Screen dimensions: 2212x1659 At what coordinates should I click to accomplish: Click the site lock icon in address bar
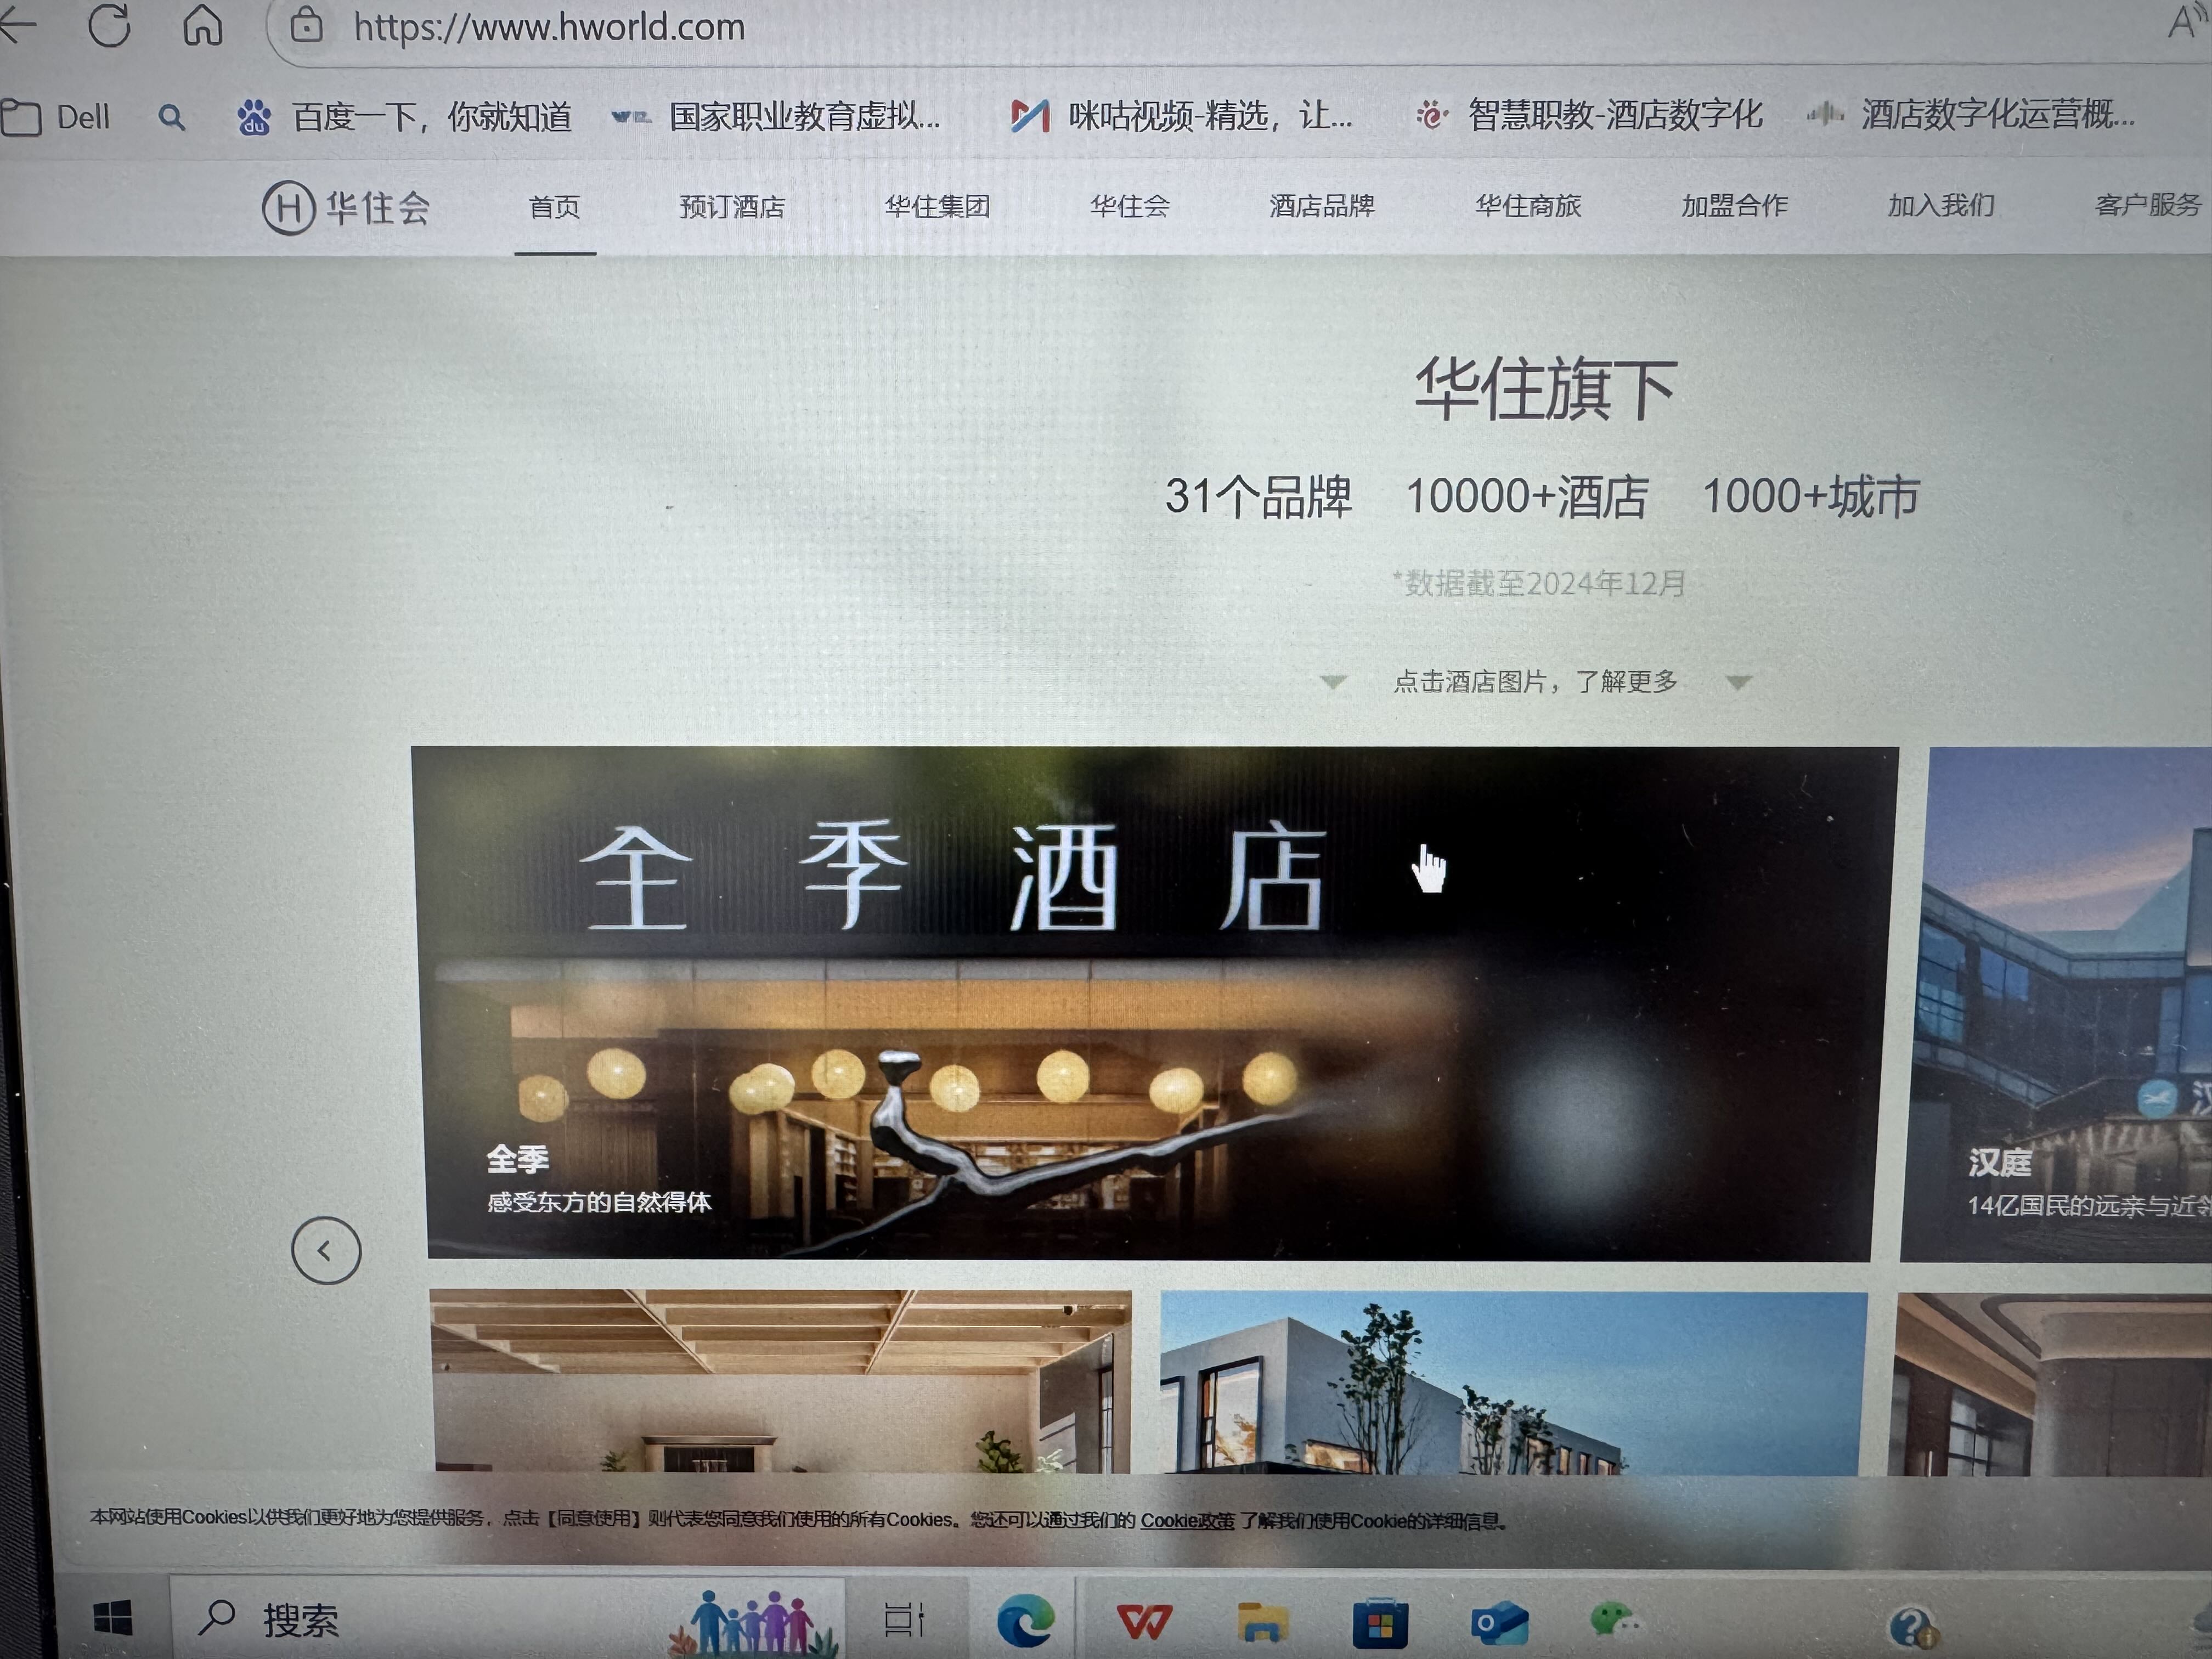(306, 25)
